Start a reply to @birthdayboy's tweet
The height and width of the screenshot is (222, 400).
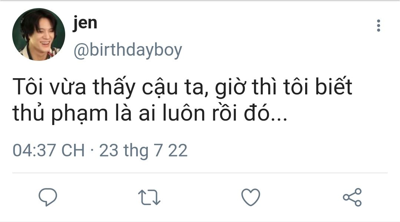[48, 197]
